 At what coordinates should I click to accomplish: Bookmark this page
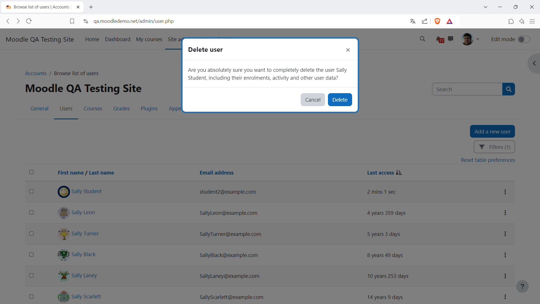[x=72, y=21]
